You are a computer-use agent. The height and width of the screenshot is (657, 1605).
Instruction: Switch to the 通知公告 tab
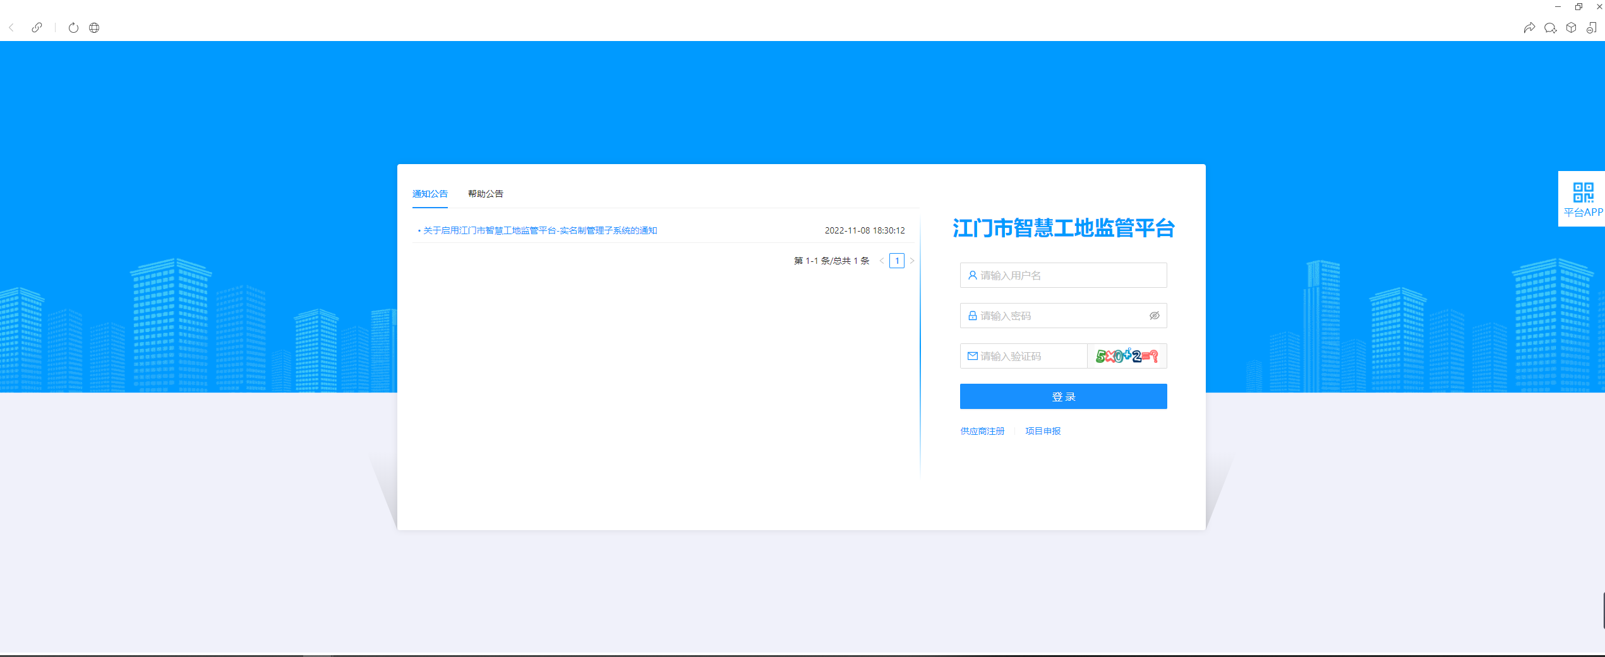[430, 194]
